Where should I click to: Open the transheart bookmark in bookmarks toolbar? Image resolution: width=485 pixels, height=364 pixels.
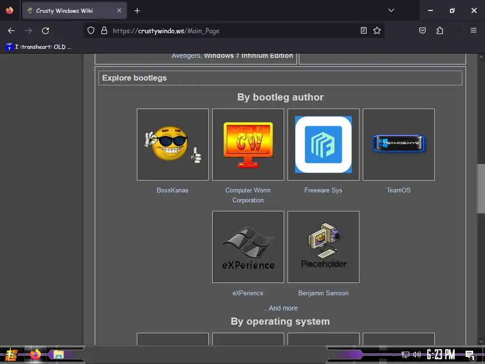tap(39, 47)
